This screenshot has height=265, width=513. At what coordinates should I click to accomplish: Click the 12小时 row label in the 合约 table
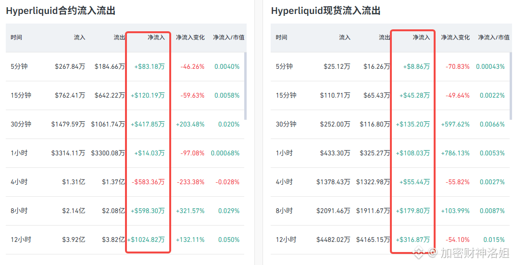point(21,240)
